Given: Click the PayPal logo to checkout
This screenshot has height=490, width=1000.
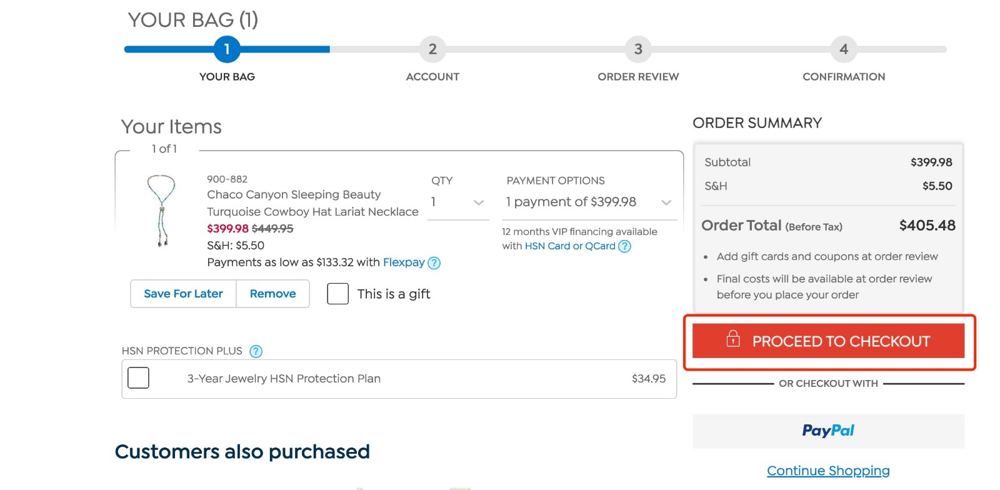Looking at the screenshot, I should pos(828,431).
